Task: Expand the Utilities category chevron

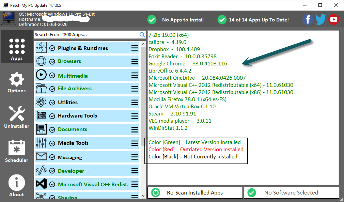Action: (x=52, y=103)
